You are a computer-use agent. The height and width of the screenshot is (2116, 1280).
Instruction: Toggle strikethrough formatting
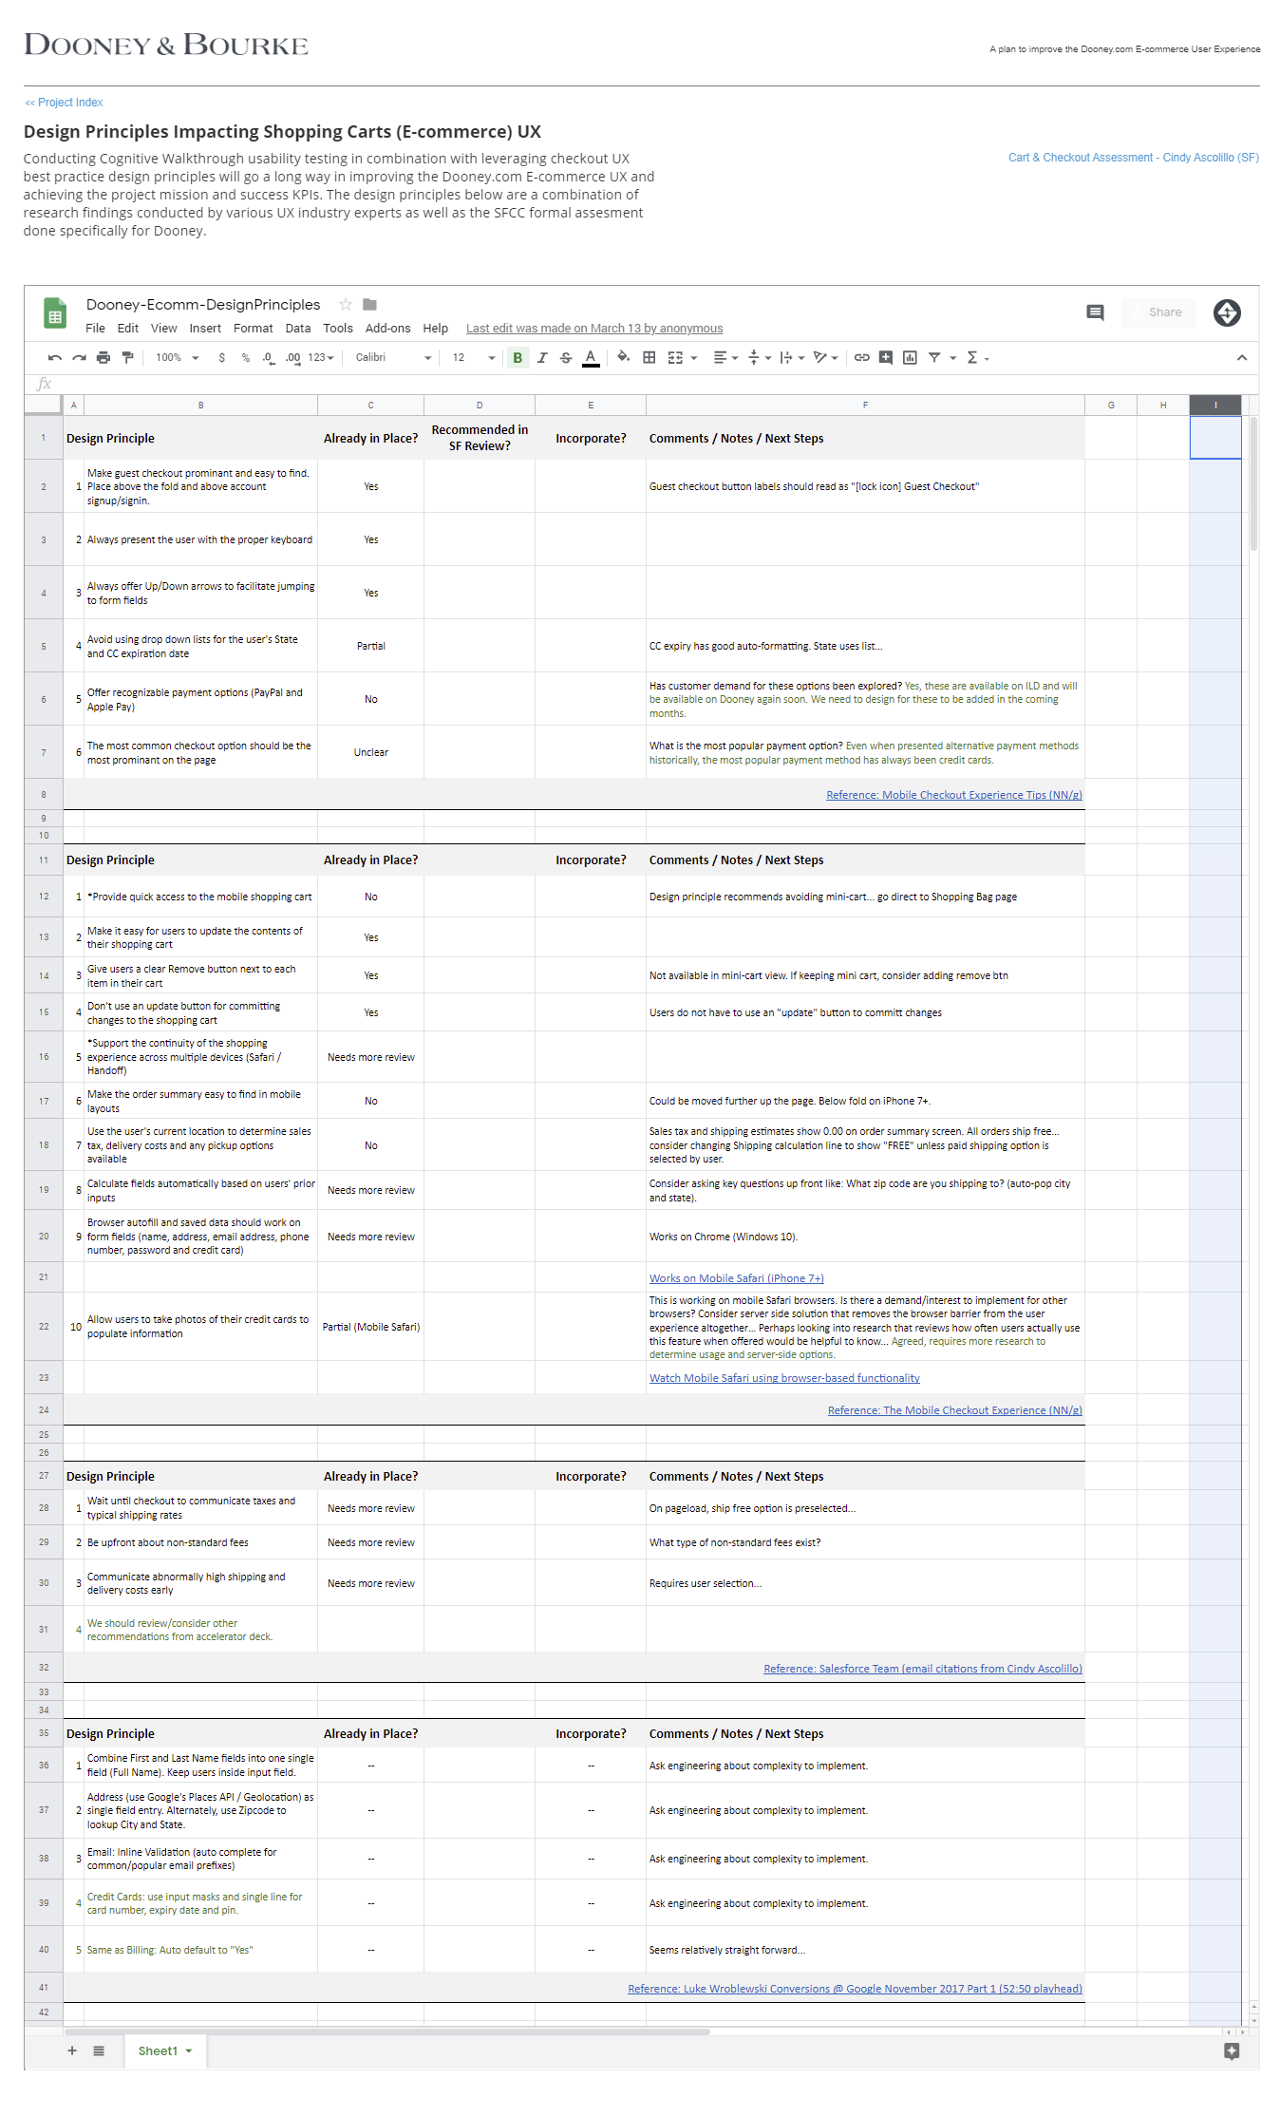[566, 358]
